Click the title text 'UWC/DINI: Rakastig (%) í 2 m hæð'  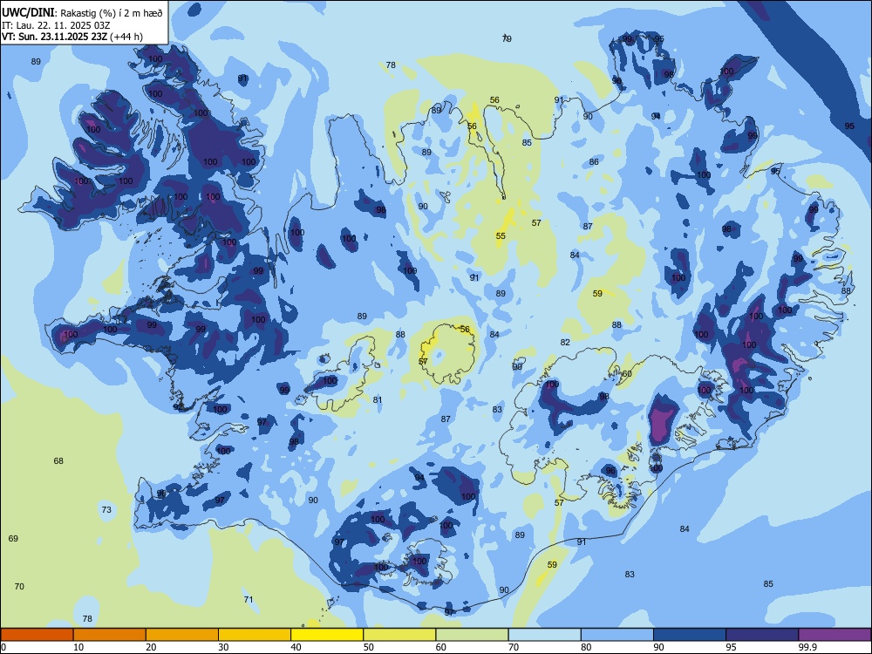[82, 12]
